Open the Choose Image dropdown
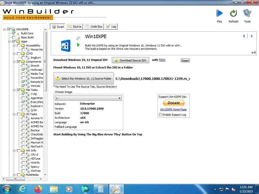This screenshot has height=194, width=259. click(x=88, y=98)
